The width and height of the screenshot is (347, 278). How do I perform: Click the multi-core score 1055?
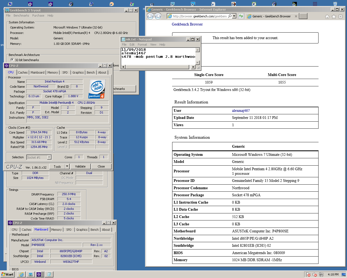[282, 82]
